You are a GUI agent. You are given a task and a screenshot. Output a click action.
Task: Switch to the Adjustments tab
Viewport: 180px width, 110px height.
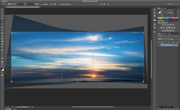point(161,21)
